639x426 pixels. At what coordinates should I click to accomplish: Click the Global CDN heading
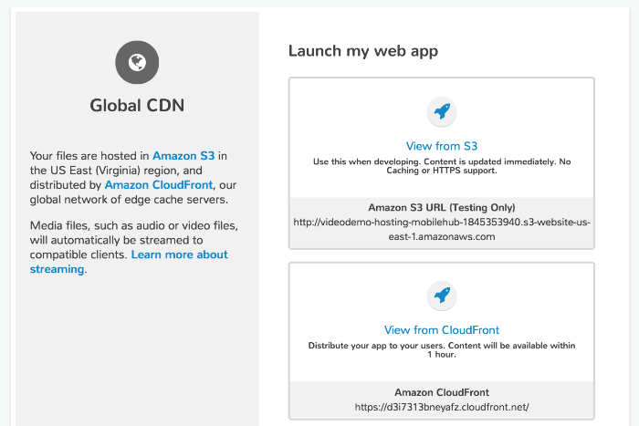137,106
